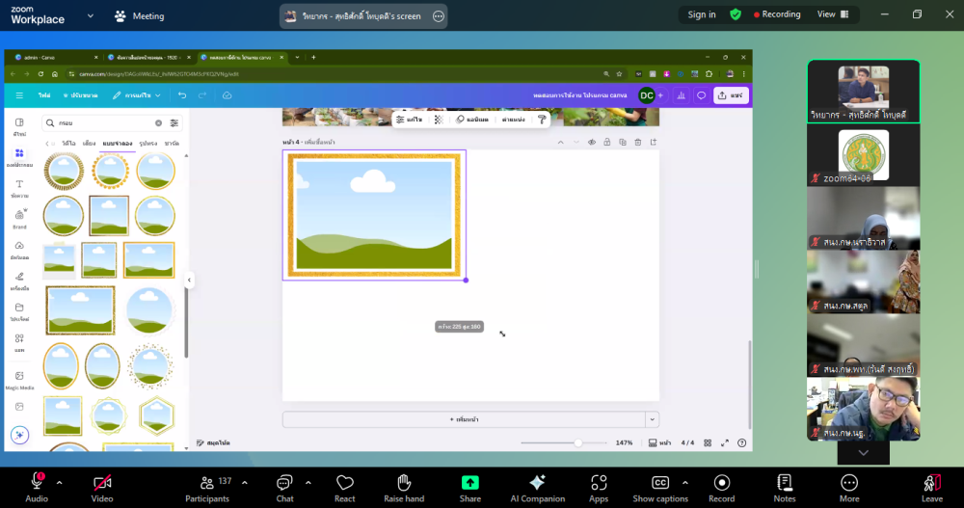Click the green encryption shield icon

coord(736,14)
